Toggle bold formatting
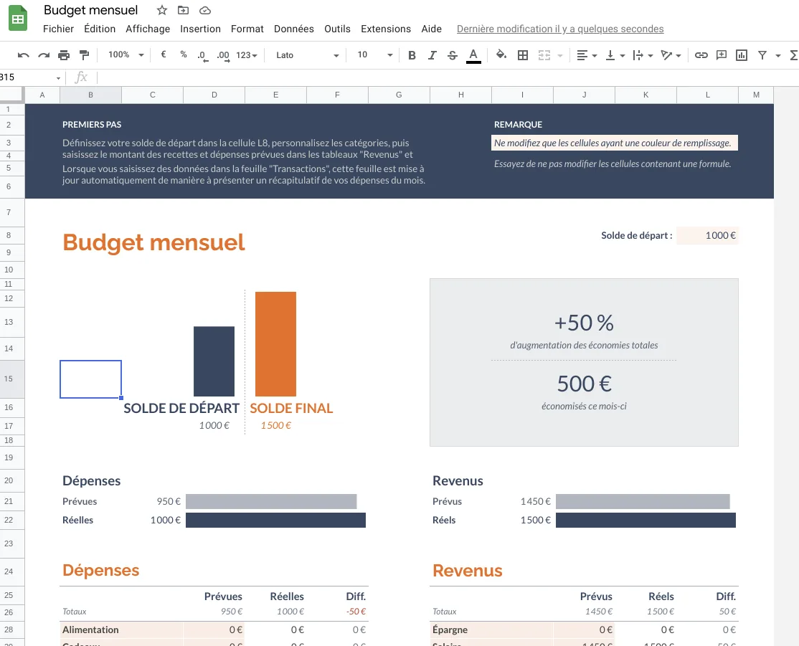This screenshot has height=646, width=799. tap(412, 55)
